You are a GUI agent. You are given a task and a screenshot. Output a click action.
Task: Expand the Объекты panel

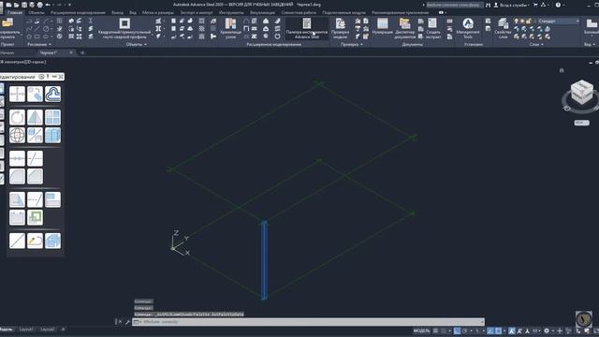tap(137, 44)
